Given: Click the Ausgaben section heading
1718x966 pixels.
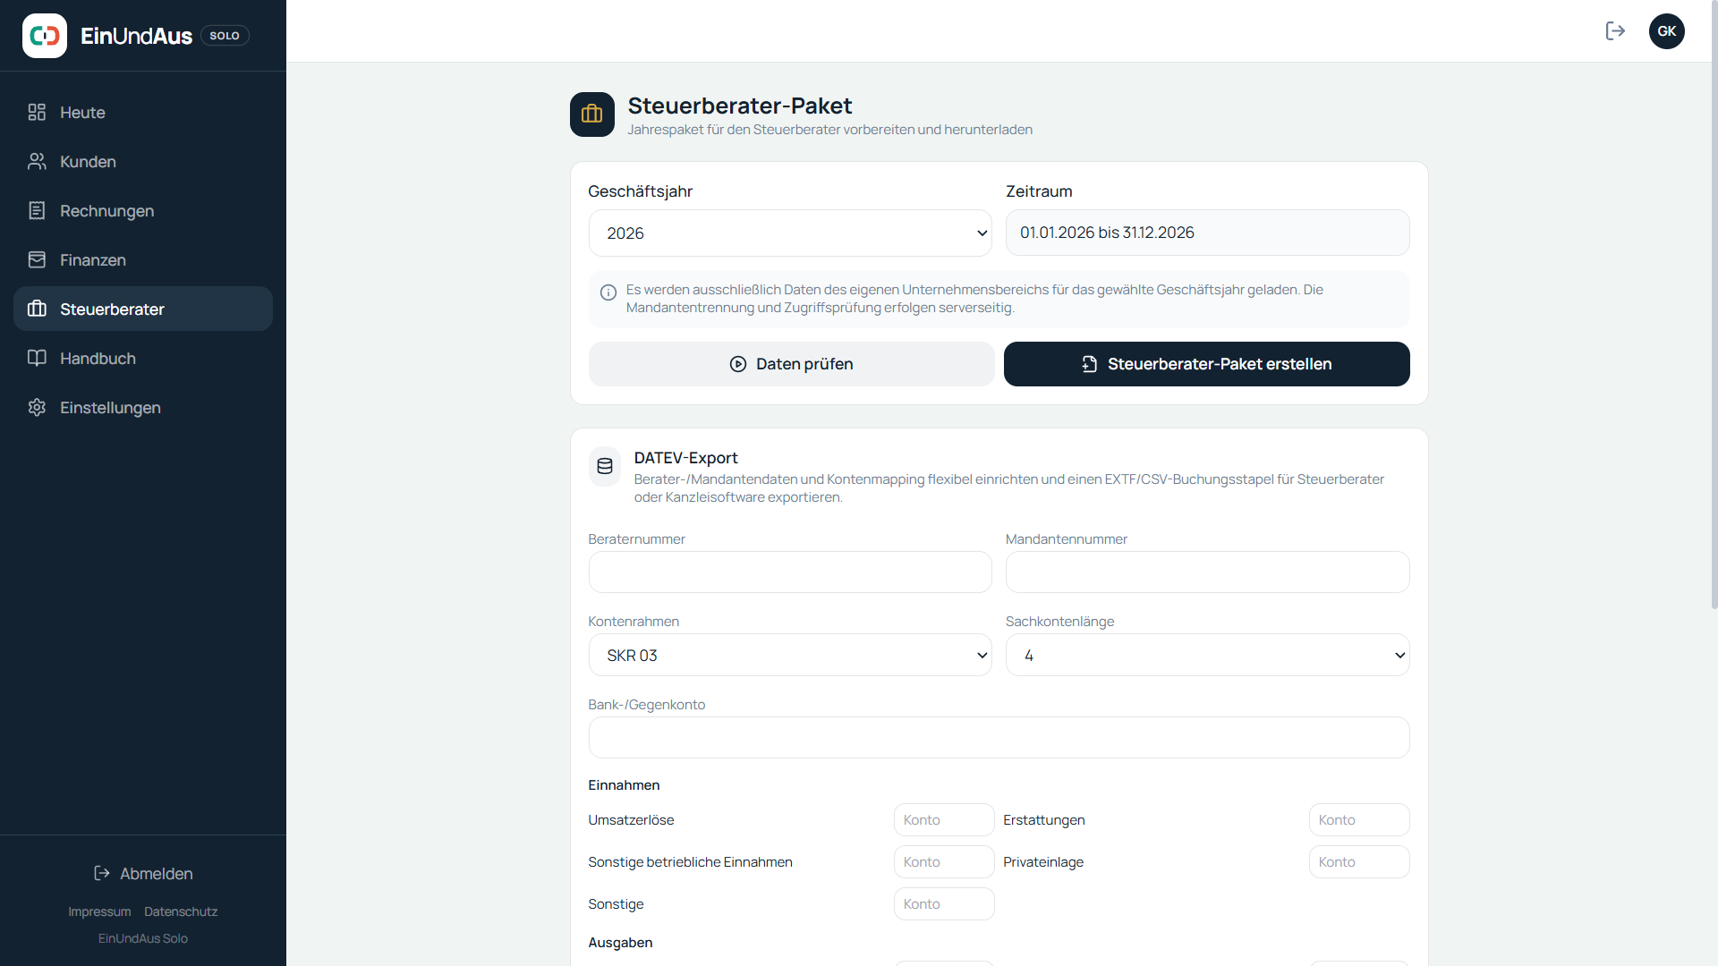Looking at the screenshot, I should click(x=620, y=942).
